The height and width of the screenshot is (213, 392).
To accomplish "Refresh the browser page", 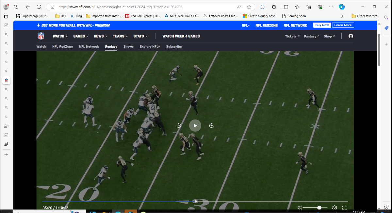I will pyautogui.click(x=39, y=7).
